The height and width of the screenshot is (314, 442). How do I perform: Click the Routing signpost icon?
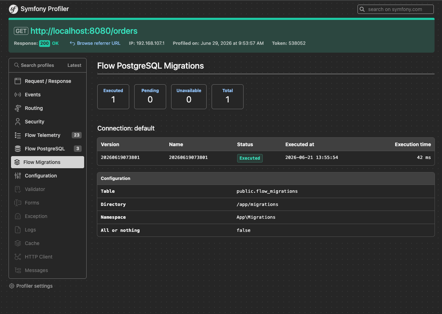18,108
